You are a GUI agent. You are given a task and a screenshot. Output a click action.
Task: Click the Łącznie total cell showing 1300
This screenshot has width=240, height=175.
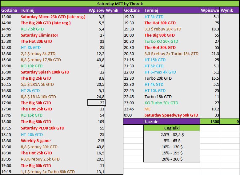[210, 121]
